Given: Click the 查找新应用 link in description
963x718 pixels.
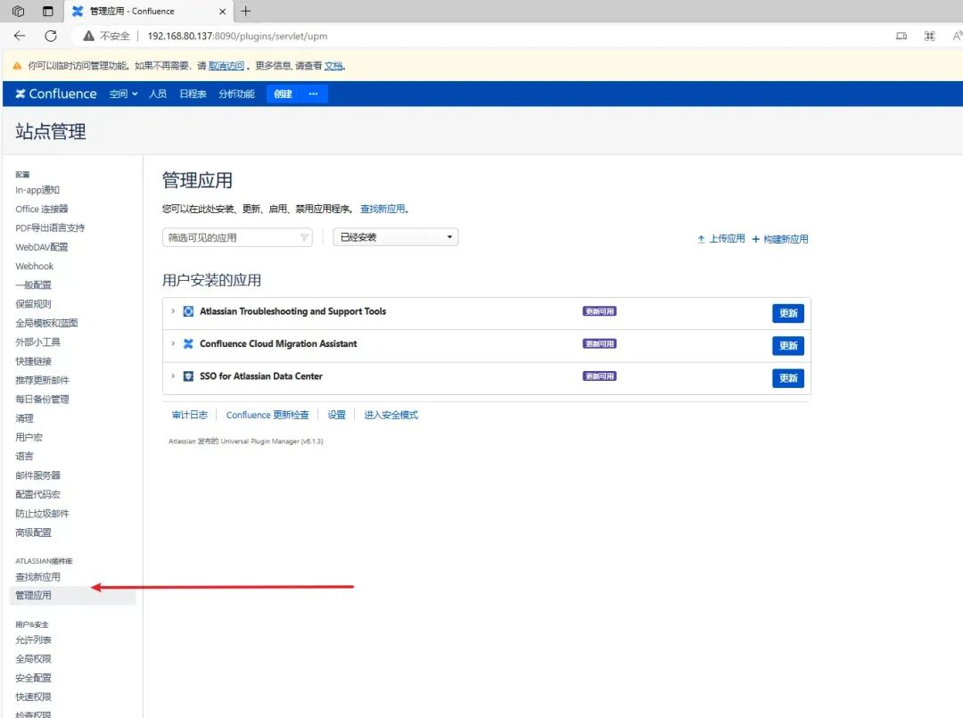Looking at the screenshot, I should pyautogui.click(x=383, y=209).
